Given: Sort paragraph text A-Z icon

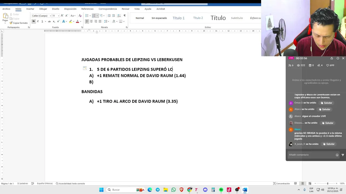Looking at the screenshot, I should tap(119, 16).
